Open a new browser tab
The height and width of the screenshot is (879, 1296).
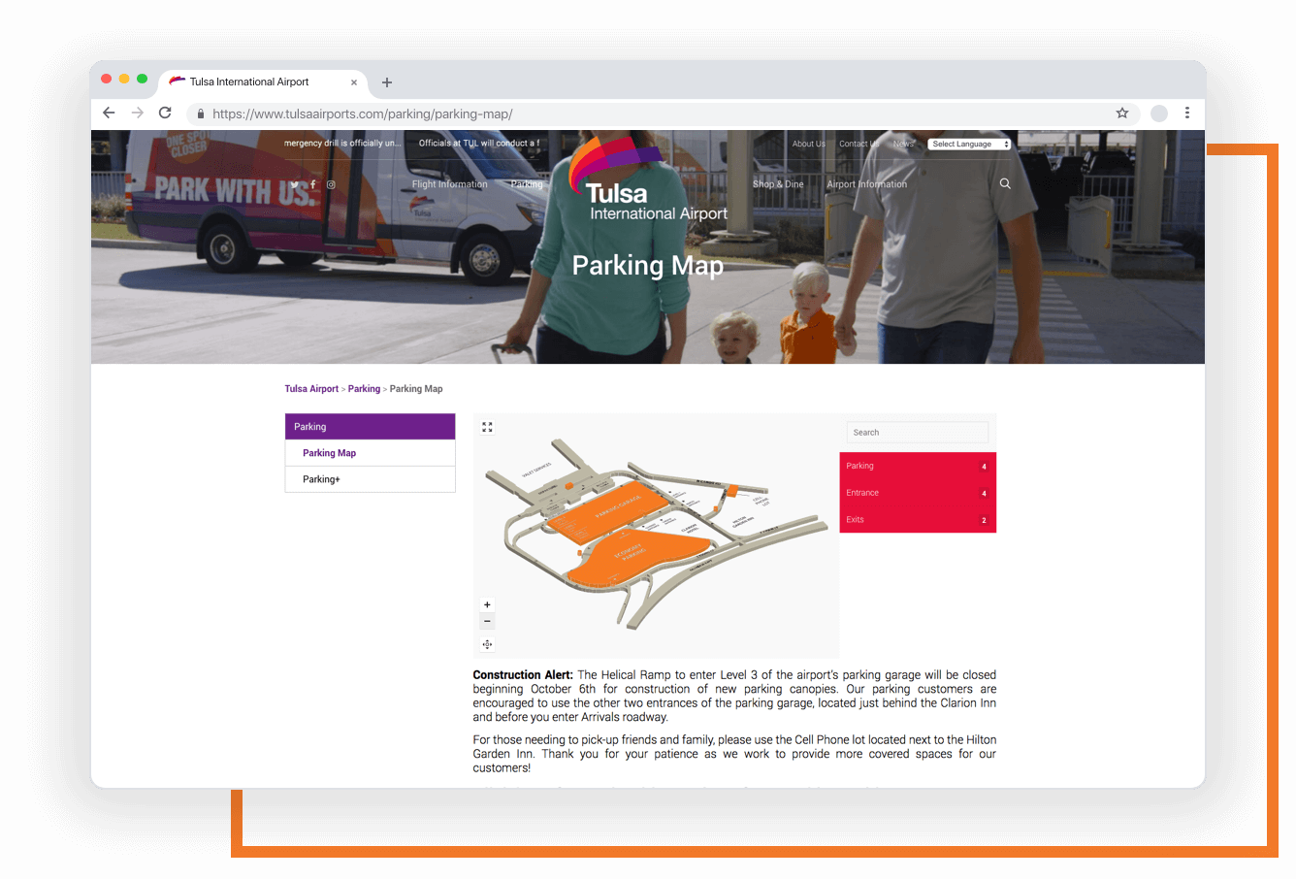point(387,82)
